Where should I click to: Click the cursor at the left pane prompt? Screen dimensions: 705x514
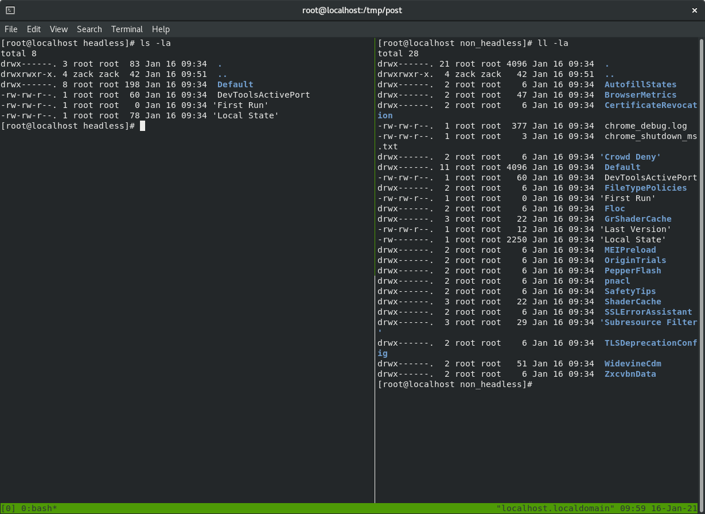coord(142,126)
